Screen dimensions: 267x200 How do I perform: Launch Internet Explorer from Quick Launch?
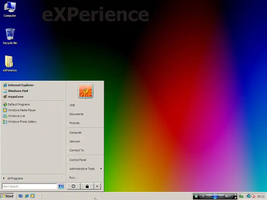[x=27, y=196]
